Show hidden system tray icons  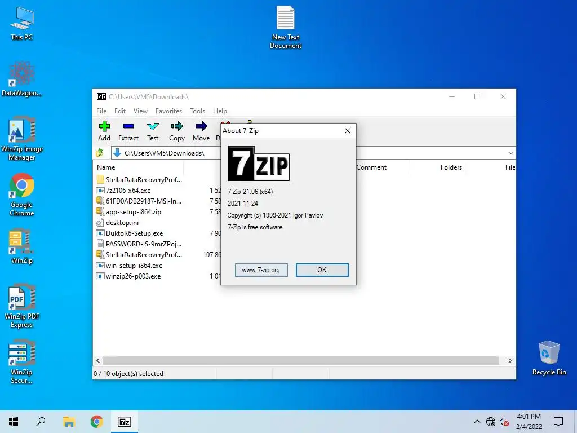pyautogui.click(x=477, y=422)
